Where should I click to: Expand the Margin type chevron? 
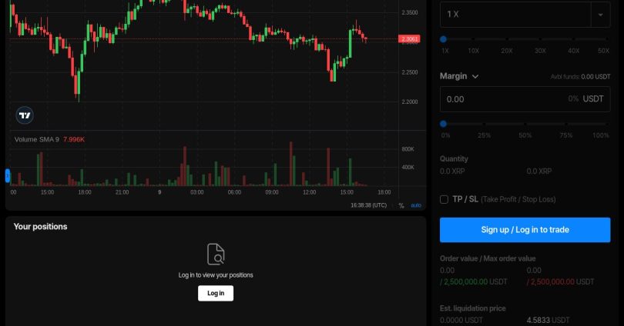click(x=475, y=76)
